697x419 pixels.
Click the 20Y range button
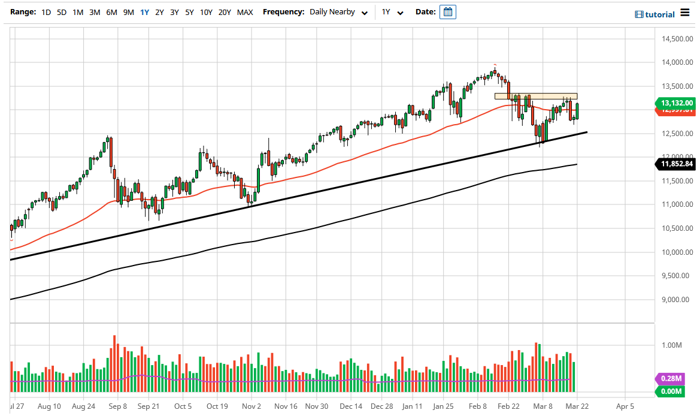[x=225, y=11]
